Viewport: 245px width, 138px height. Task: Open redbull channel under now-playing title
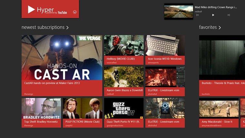[198, 12]
